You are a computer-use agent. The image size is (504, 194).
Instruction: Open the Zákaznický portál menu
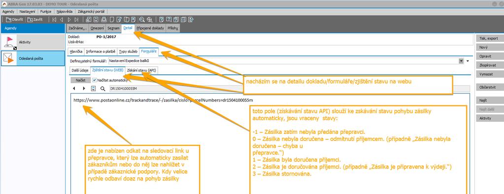click(91, 11)
